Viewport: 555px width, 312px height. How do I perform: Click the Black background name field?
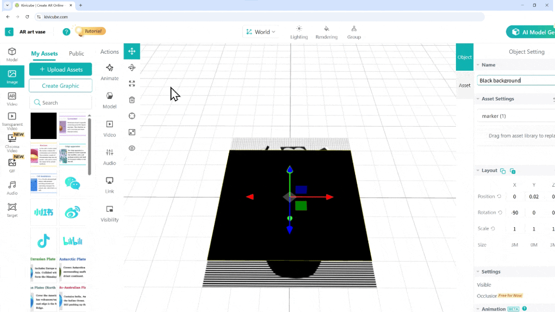[x=515, y=80]
